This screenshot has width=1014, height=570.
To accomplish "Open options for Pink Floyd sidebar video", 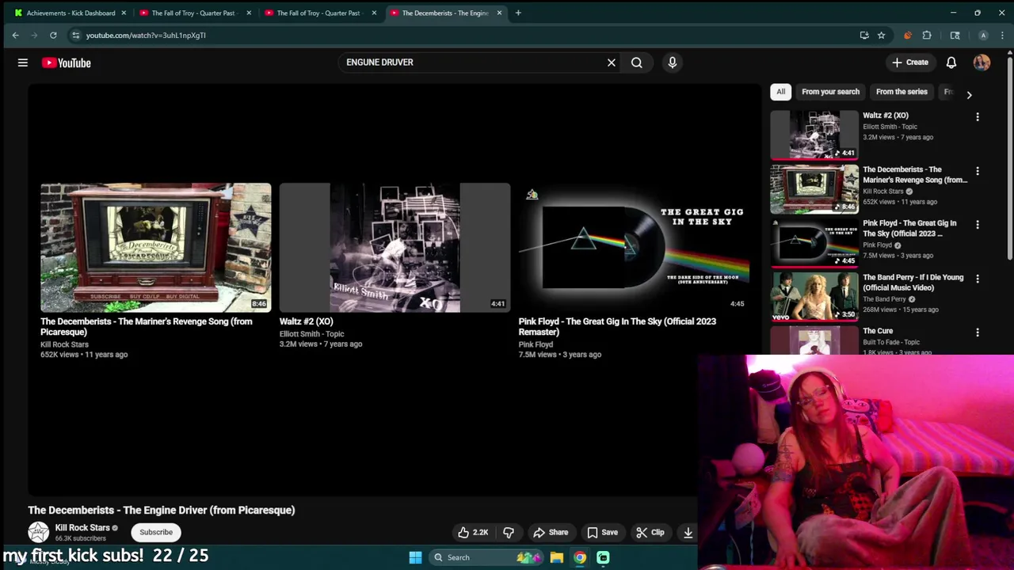I will click(x=978, y=225).
